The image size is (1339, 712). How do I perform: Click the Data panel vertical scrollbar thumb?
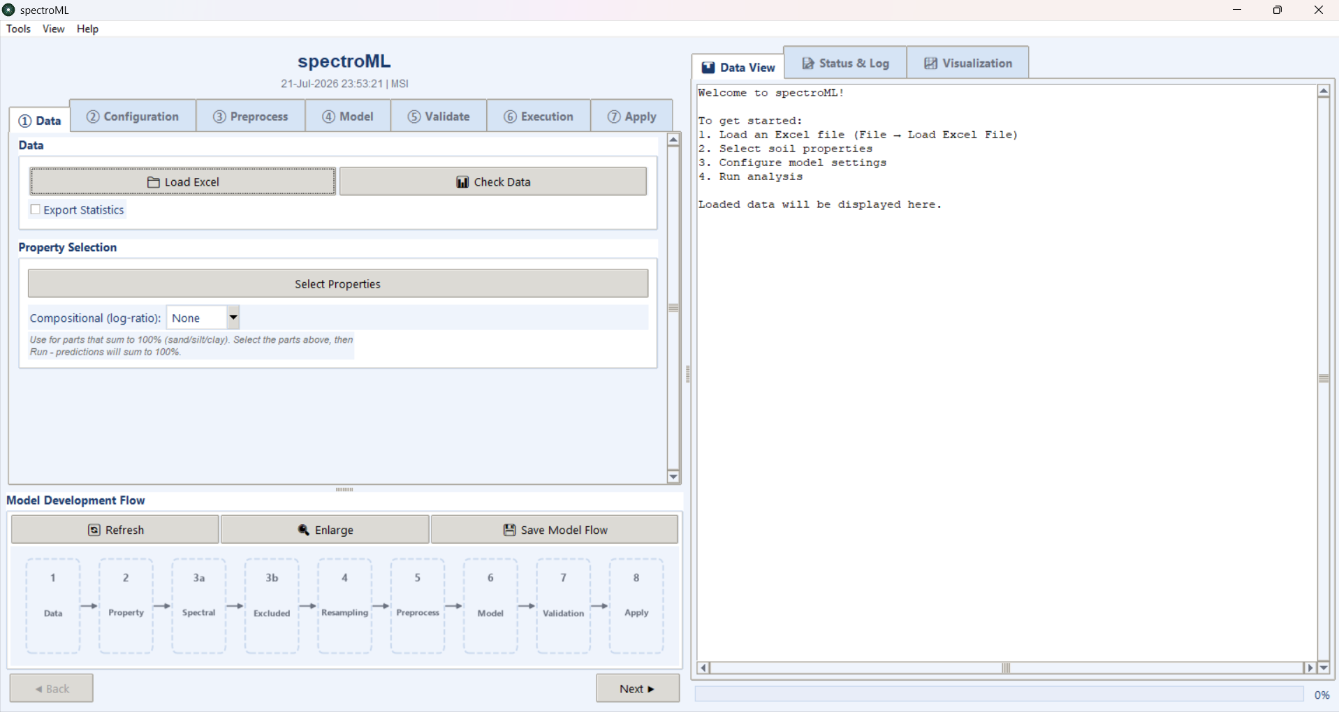click(673, 308)
